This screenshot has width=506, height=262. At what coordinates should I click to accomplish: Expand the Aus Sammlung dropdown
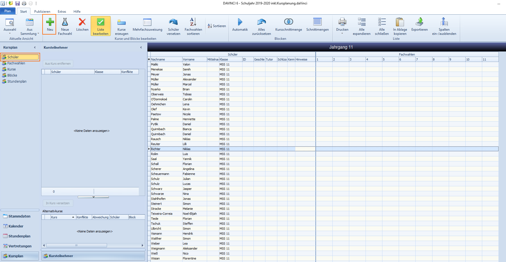30,27
